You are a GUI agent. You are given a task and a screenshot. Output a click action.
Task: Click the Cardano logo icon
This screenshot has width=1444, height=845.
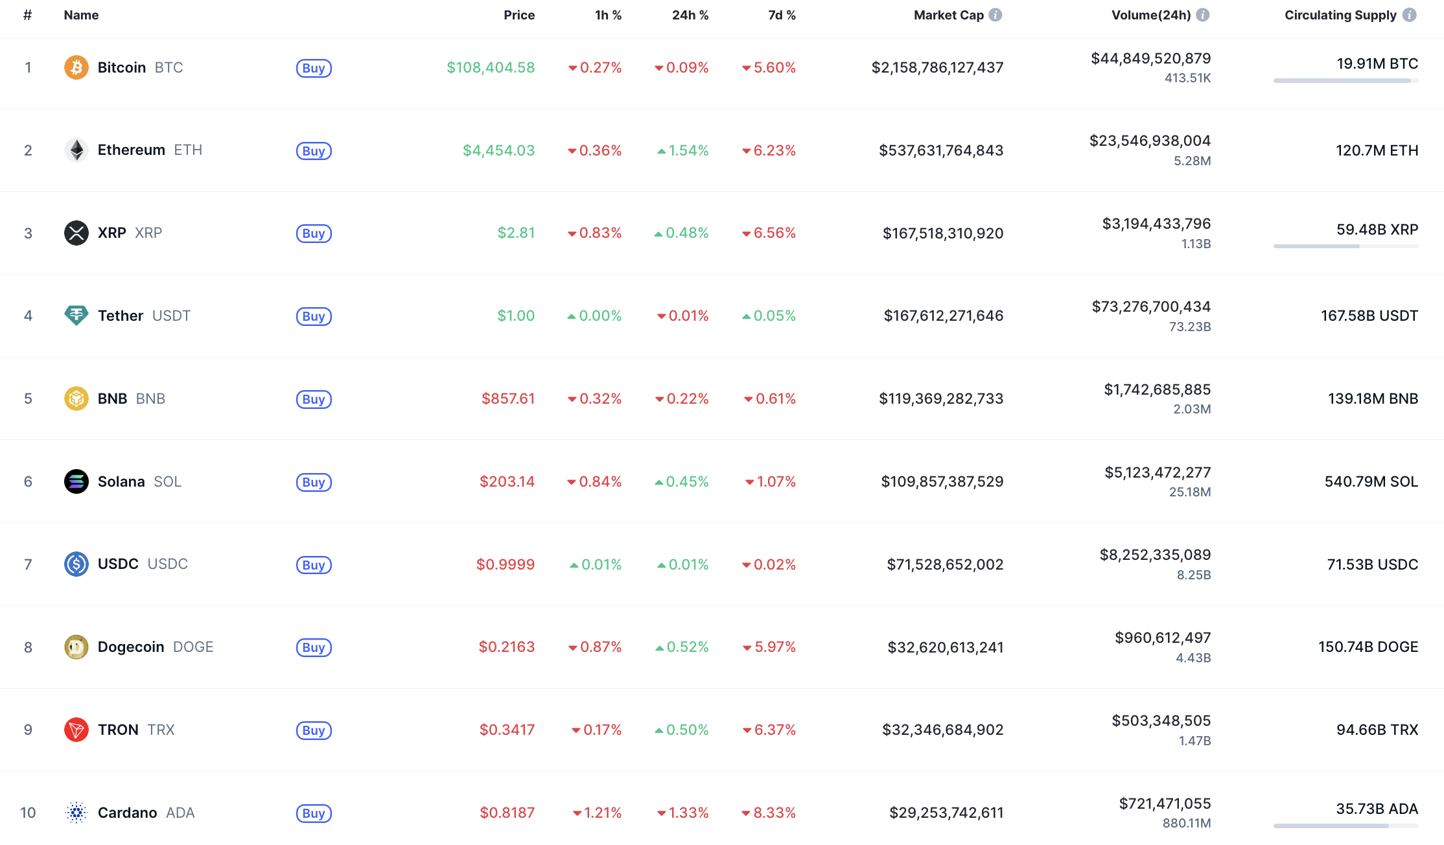point(76,813)
